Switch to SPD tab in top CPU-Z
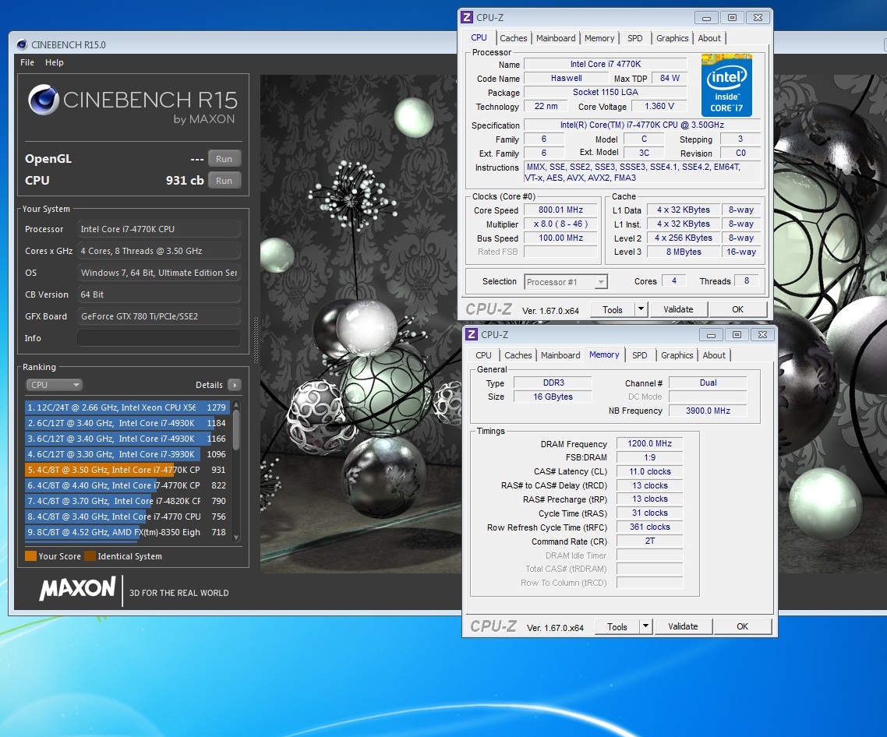Viewport: 887px width, 737px height. [x=634, y=38]
